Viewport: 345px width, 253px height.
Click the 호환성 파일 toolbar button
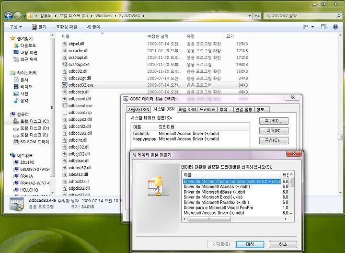coord(67,27)
